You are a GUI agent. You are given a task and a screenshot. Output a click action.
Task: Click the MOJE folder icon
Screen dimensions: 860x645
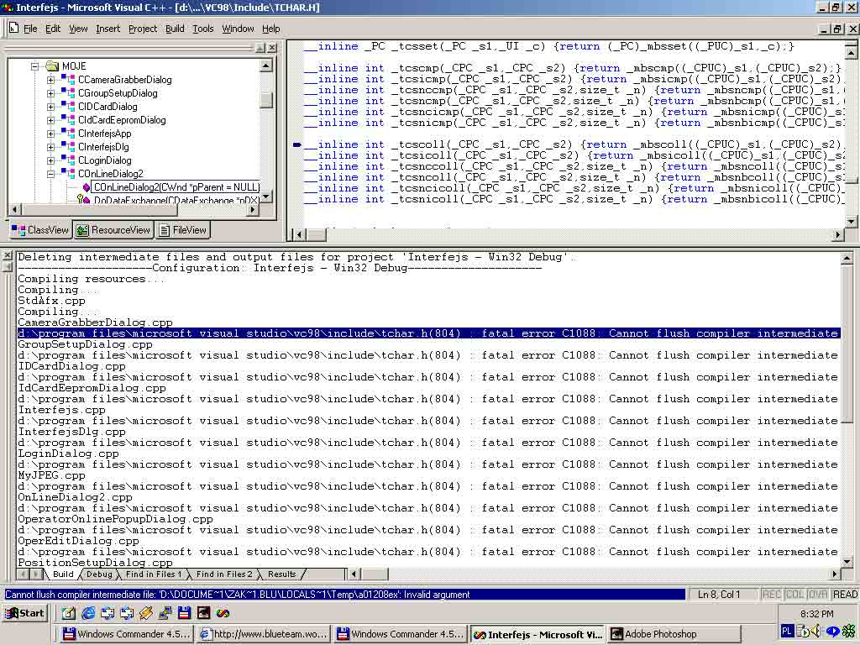click(52, 66)
